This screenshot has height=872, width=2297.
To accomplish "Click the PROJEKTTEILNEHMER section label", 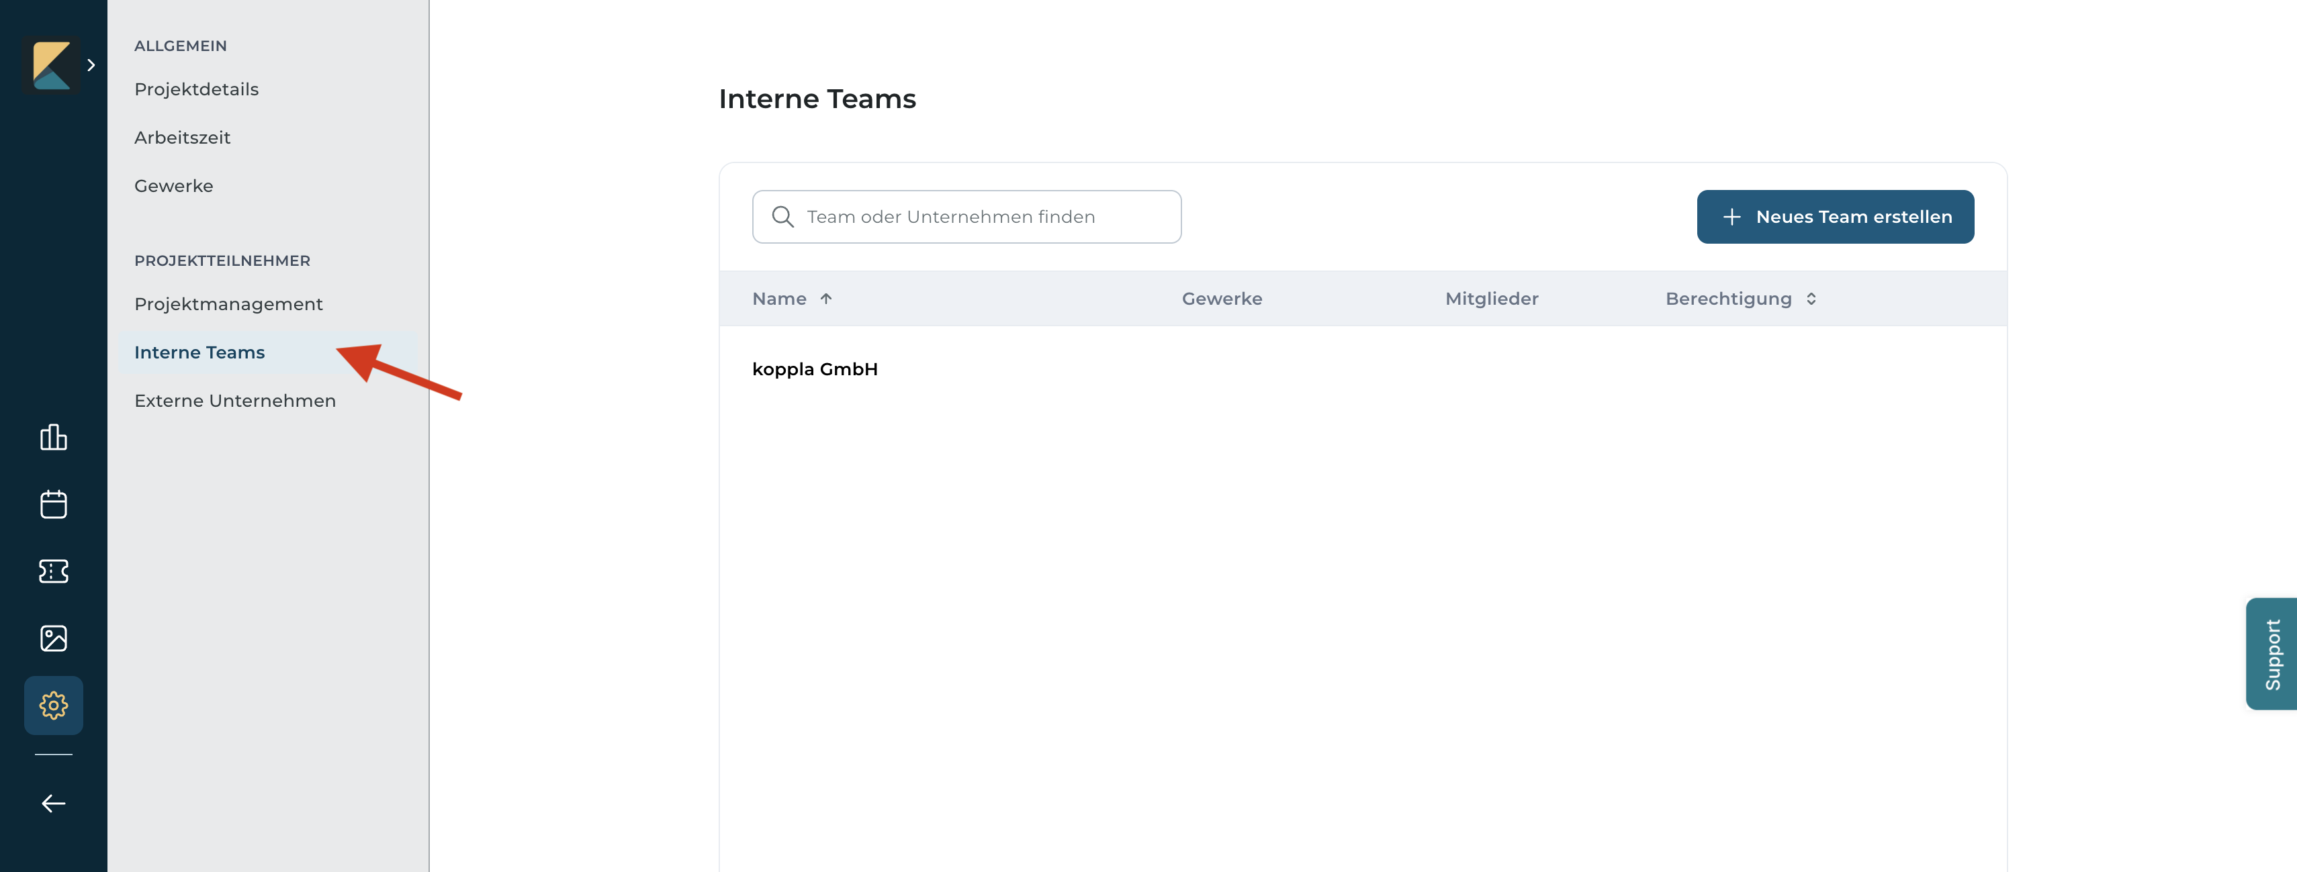I will [x=222, y=260].
